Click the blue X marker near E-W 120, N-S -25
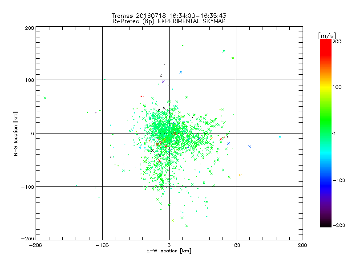The image size is (356, 267). point(250,147)
